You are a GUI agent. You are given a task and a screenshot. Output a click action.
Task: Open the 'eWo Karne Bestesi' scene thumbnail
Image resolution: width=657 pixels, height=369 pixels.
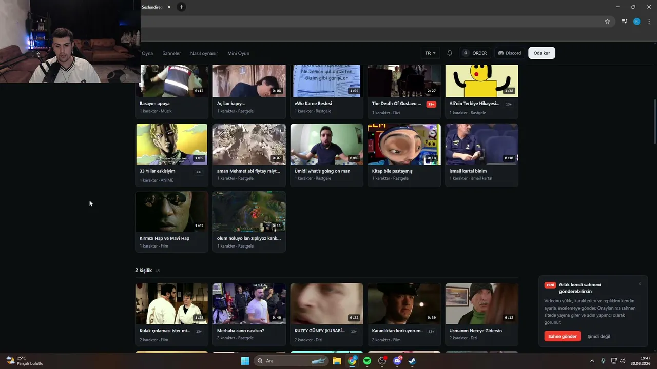pyautogui.click(x=326, y=81)
